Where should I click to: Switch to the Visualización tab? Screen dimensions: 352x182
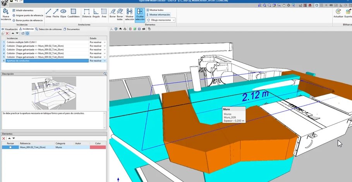[x=9, y=29]
